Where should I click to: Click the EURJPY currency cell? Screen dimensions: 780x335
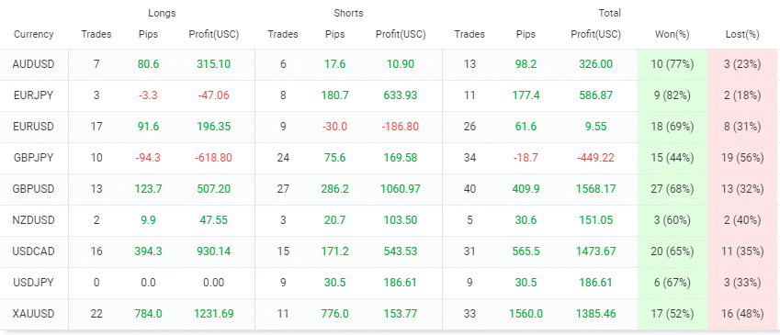coord(34,95)
